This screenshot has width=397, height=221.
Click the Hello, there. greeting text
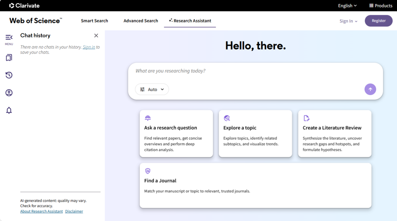(x=255, y=46)
